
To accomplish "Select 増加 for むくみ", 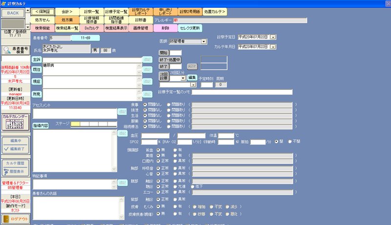I will click(195, 207).
